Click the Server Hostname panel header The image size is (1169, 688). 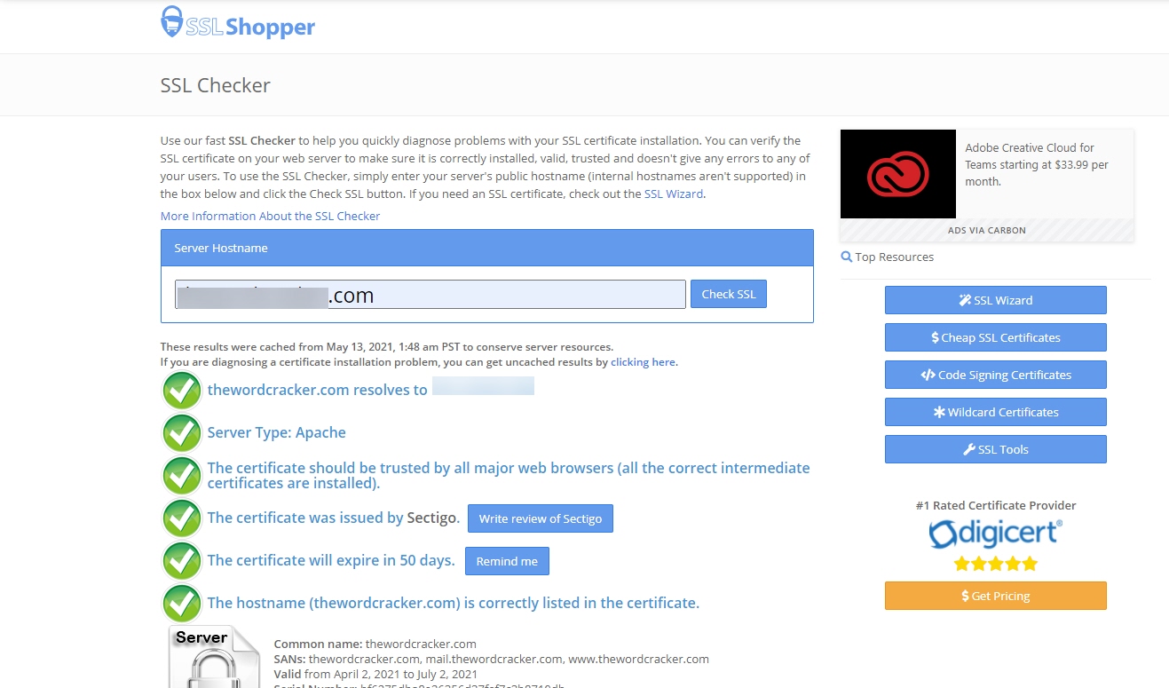(x=487, y=248)
